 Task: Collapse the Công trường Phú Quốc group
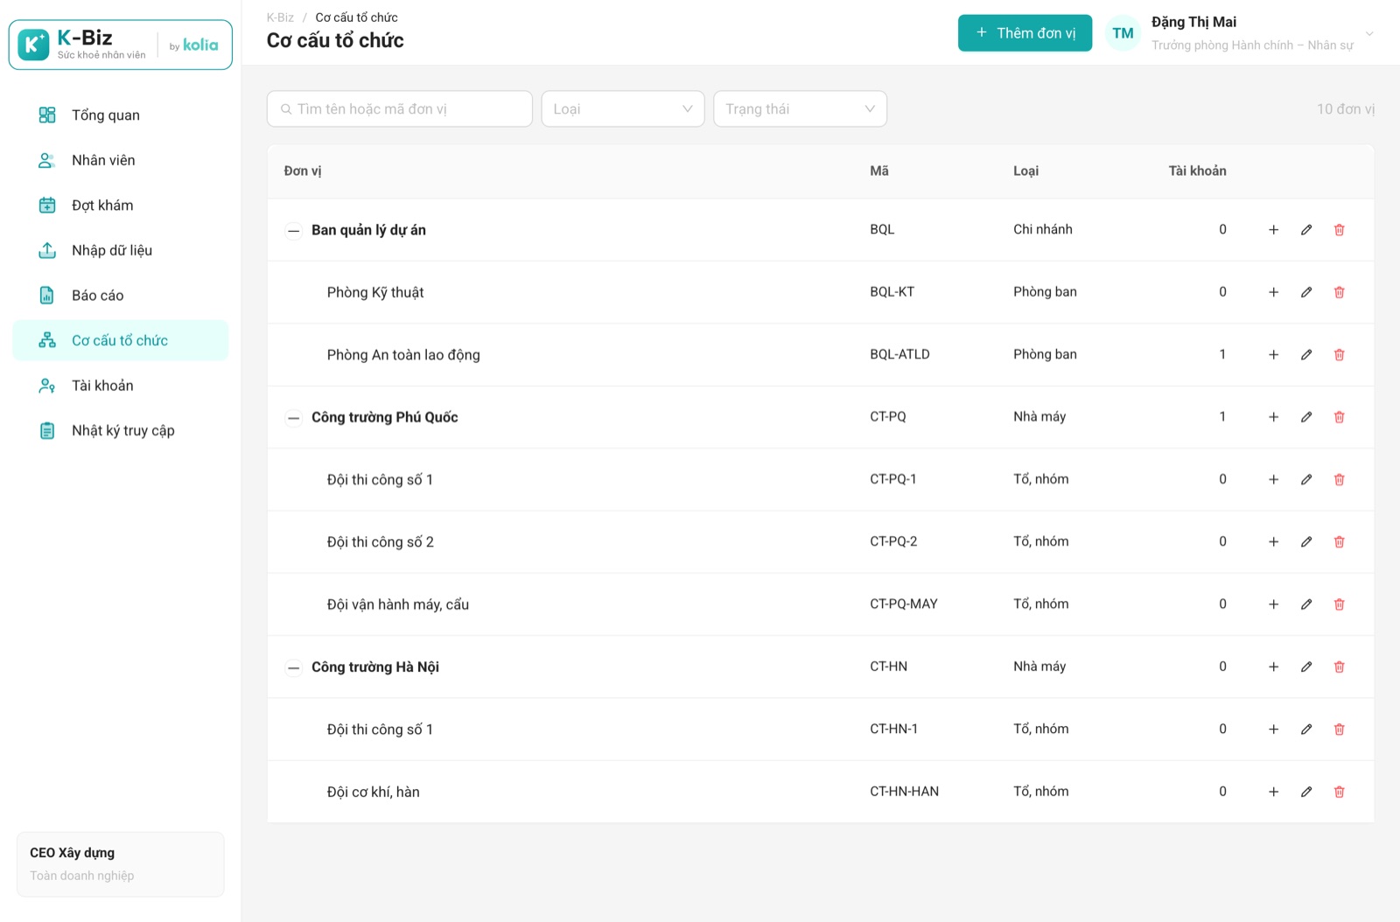pos(294,418)
